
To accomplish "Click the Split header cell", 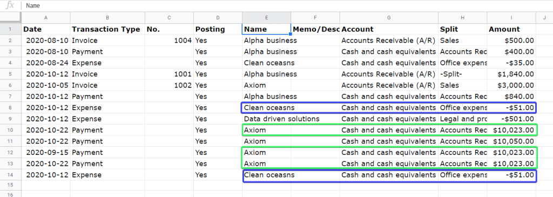I will [x=463, y=29].
